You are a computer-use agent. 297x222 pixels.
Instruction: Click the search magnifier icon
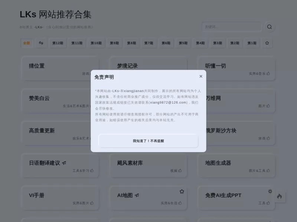click(270, 27)
